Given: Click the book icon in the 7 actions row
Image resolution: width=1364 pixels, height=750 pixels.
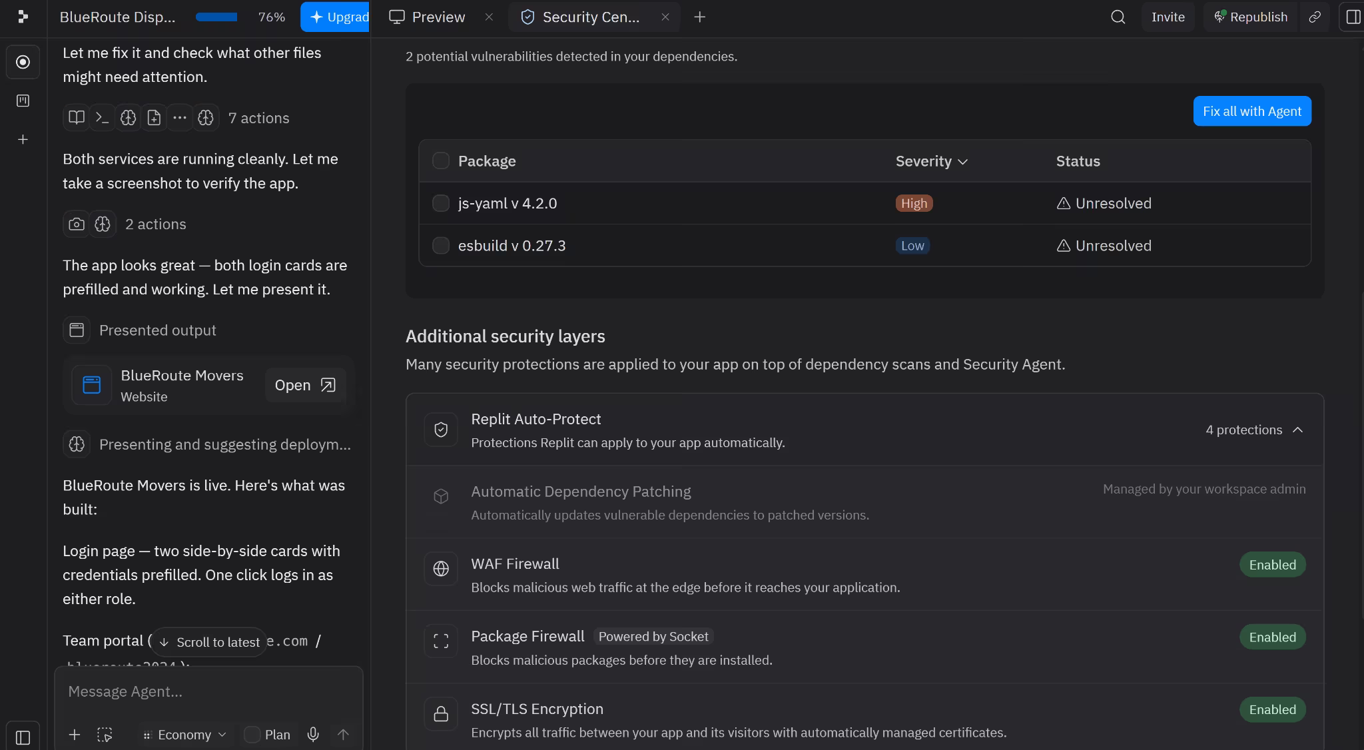Looking at the screenshot, I should click(x=77, y=118).
